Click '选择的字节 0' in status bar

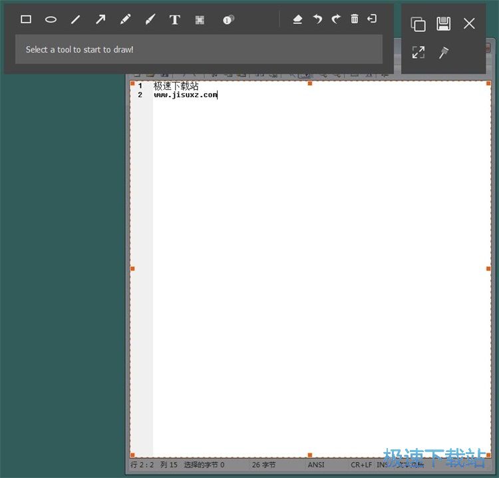(x=204, y=465)
